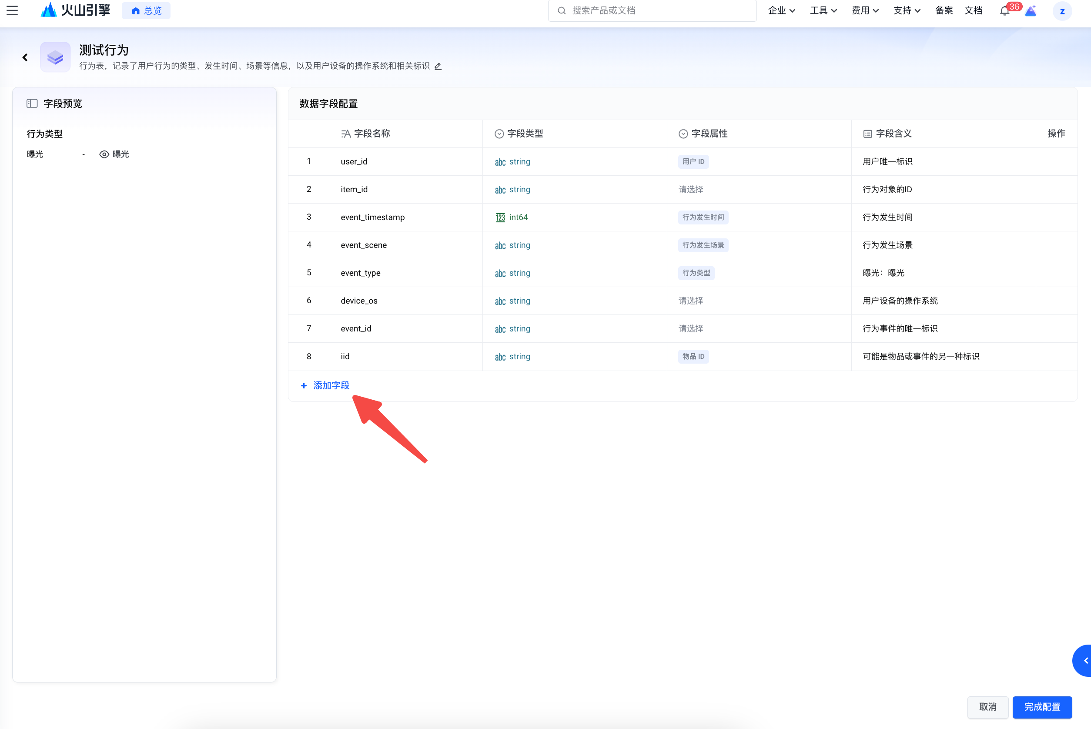Click the 取消 button
Screen dimensions: 1091x729
(x=987, y=707)
